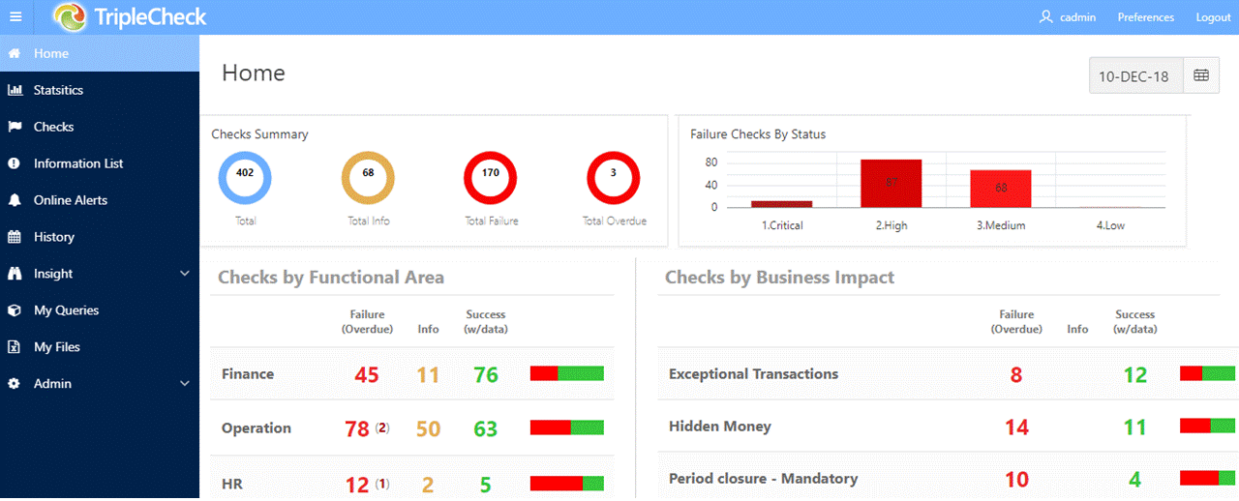Open My Queries page
This screenshot has height=501, width=1239.
pyautogui.click(x=100, y=310)
